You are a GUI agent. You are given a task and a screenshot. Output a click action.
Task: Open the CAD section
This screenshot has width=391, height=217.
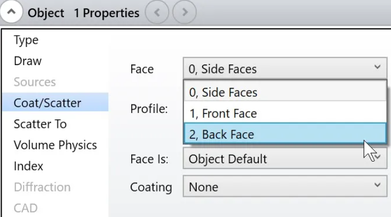pyautogui.click(x=26, y=208)
